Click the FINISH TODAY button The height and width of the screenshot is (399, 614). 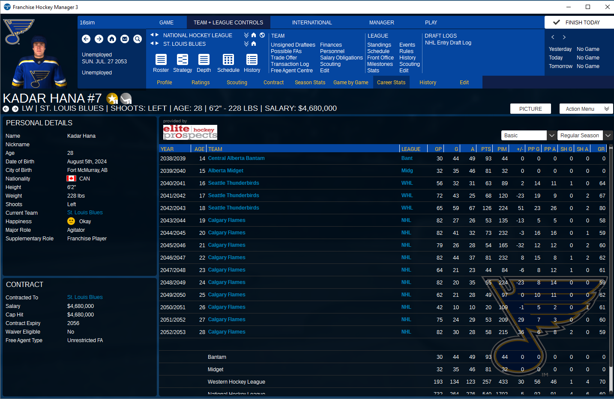coord(579,22)
